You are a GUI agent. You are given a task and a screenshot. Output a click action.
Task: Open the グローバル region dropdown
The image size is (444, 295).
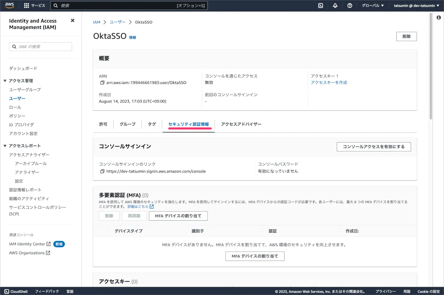pyautogui.click(x=373, y=6)
